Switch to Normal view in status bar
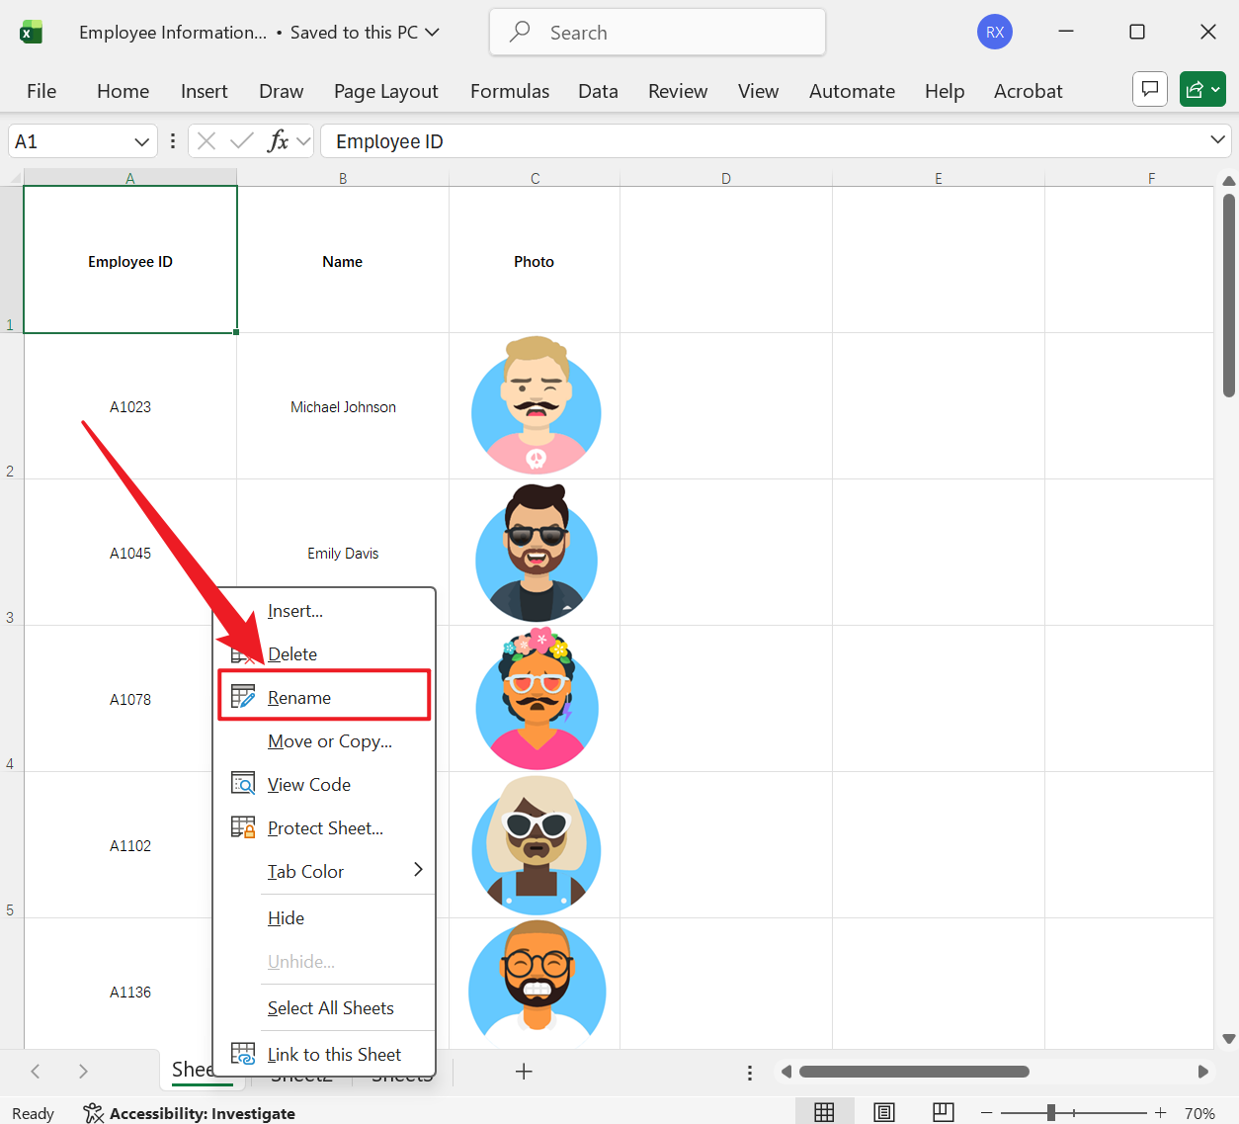This screenshot has width=1239, height=1124. [x=825, y=1111]
